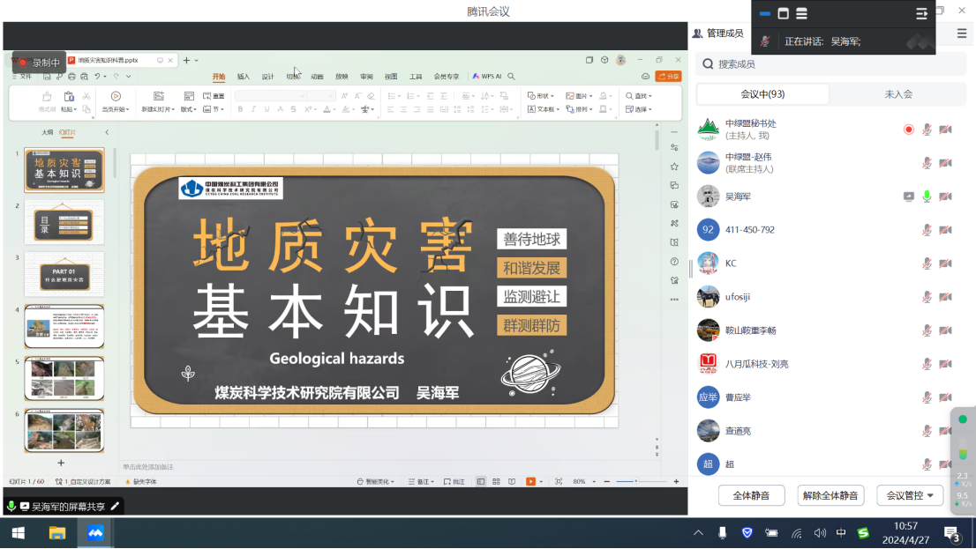Click the Bold B icon in WPS ribbon

(x=240, y=109)
